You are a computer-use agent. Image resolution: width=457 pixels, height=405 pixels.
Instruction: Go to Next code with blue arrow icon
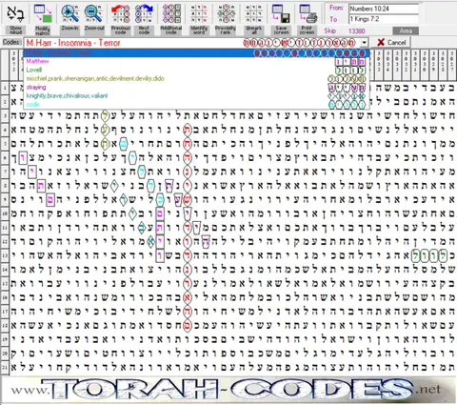click(x=144, y=13)
